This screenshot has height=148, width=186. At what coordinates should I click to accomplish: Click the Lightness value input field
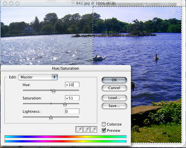point(72,111)
